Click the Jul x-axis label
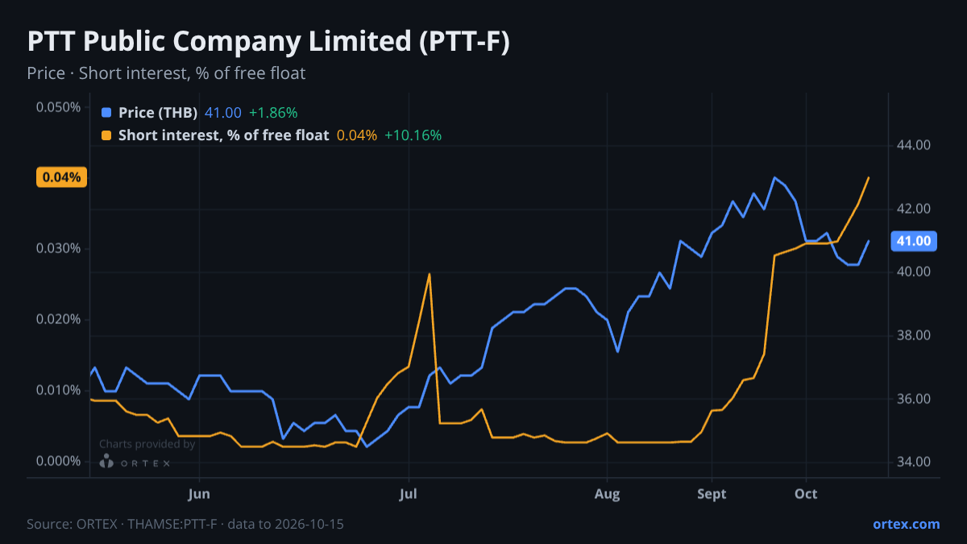The height and width of the screenshot is (544, 967). (x=409, y=494)
